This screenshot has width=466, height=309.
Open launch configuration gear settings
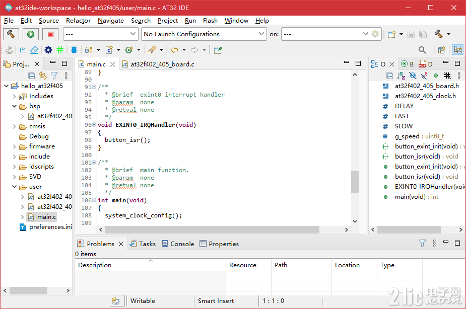click(375, 34)
